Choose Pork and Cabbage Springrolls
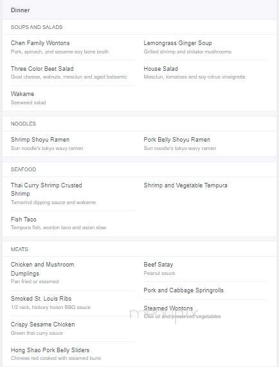279x367 pixels. (x=183, y=290)
